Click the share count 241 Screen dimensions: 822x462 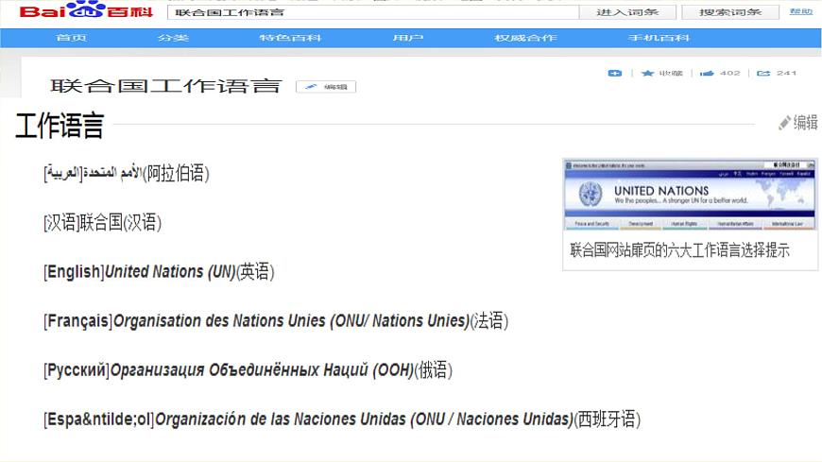click(786, 74)
